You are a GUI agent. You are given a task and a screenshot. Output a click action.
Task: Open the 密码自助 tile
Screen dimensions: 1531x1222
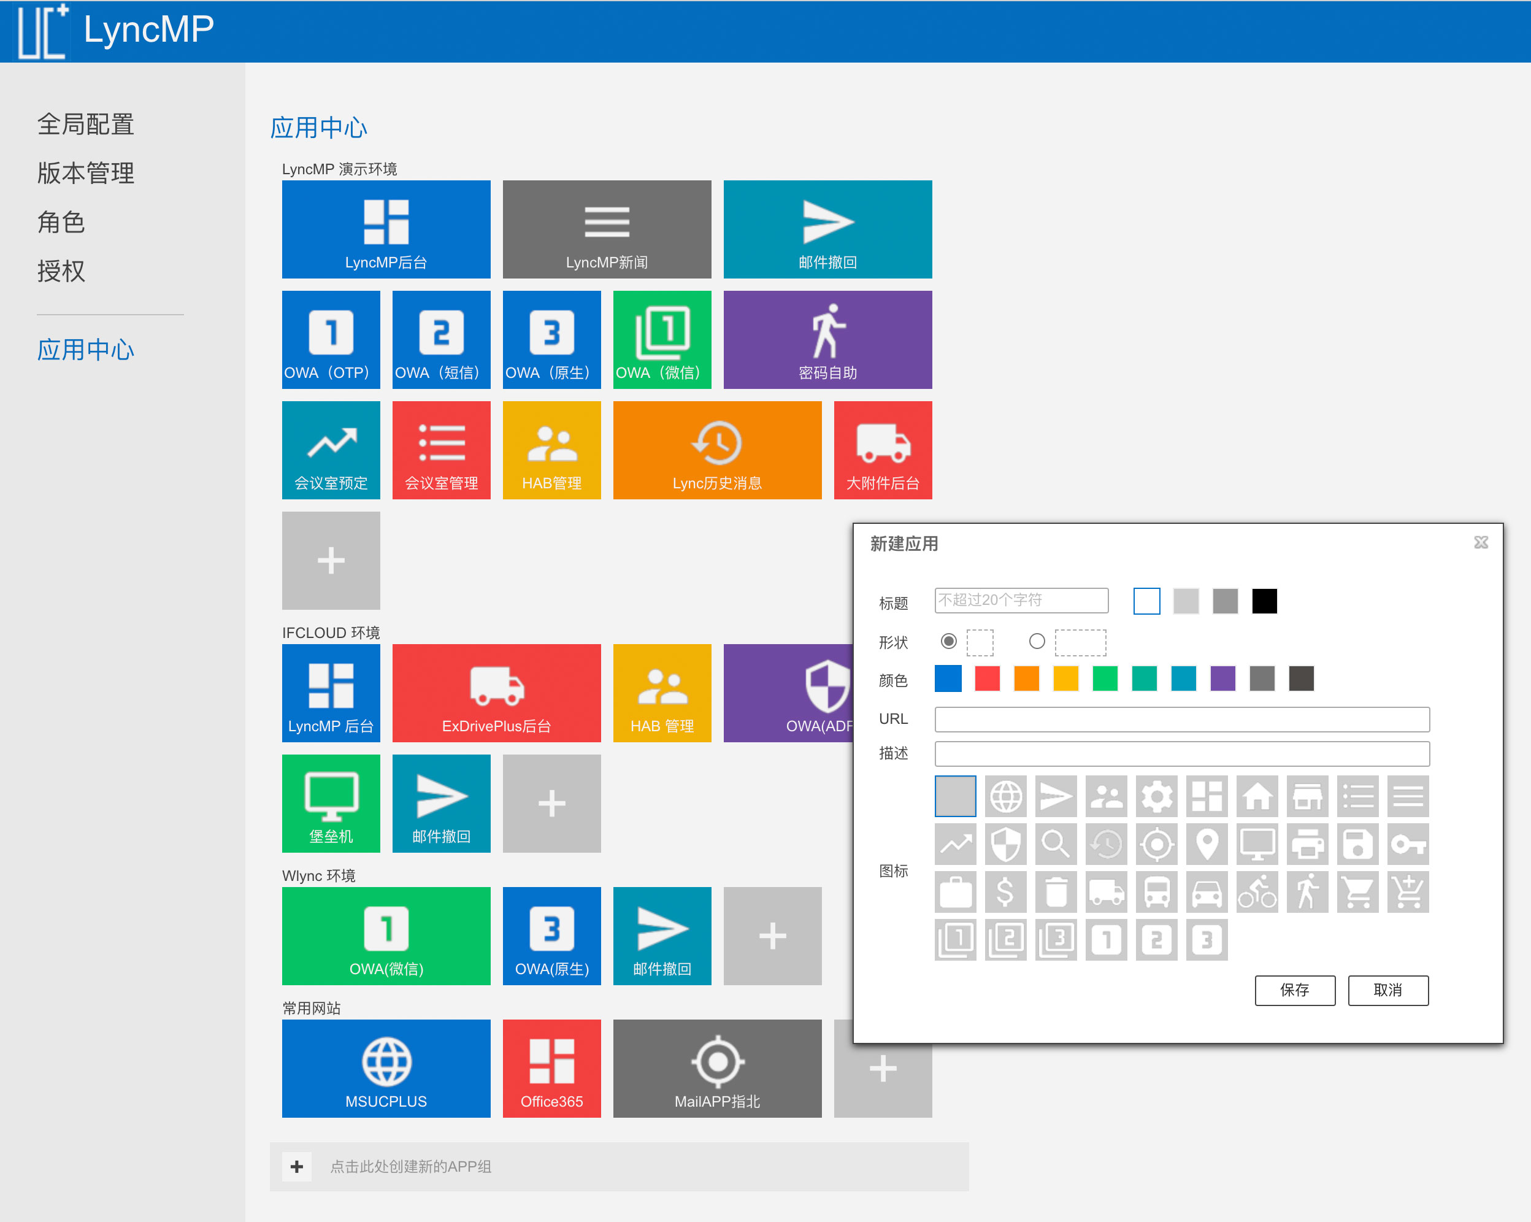coord(828,340)
